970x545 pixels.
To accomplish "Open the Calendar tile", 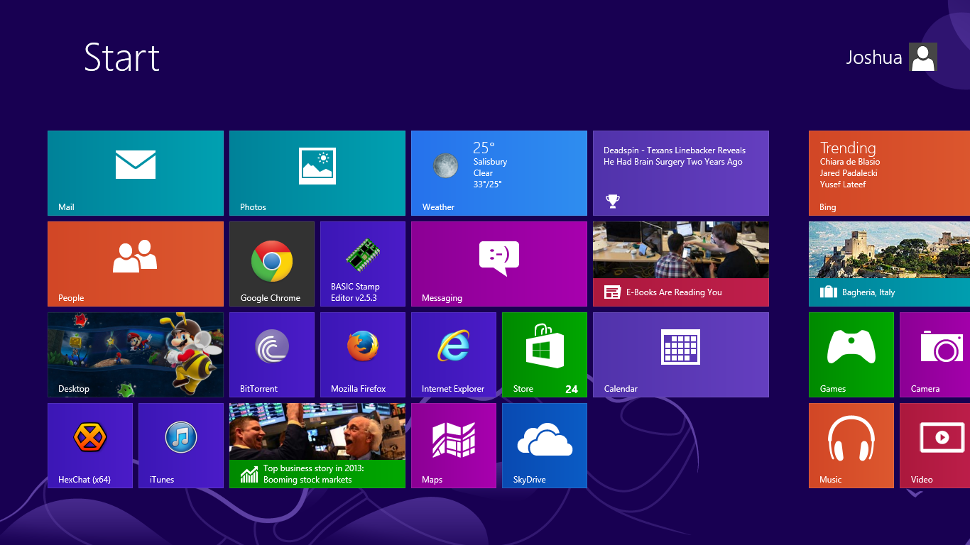I will pos(680,354).
